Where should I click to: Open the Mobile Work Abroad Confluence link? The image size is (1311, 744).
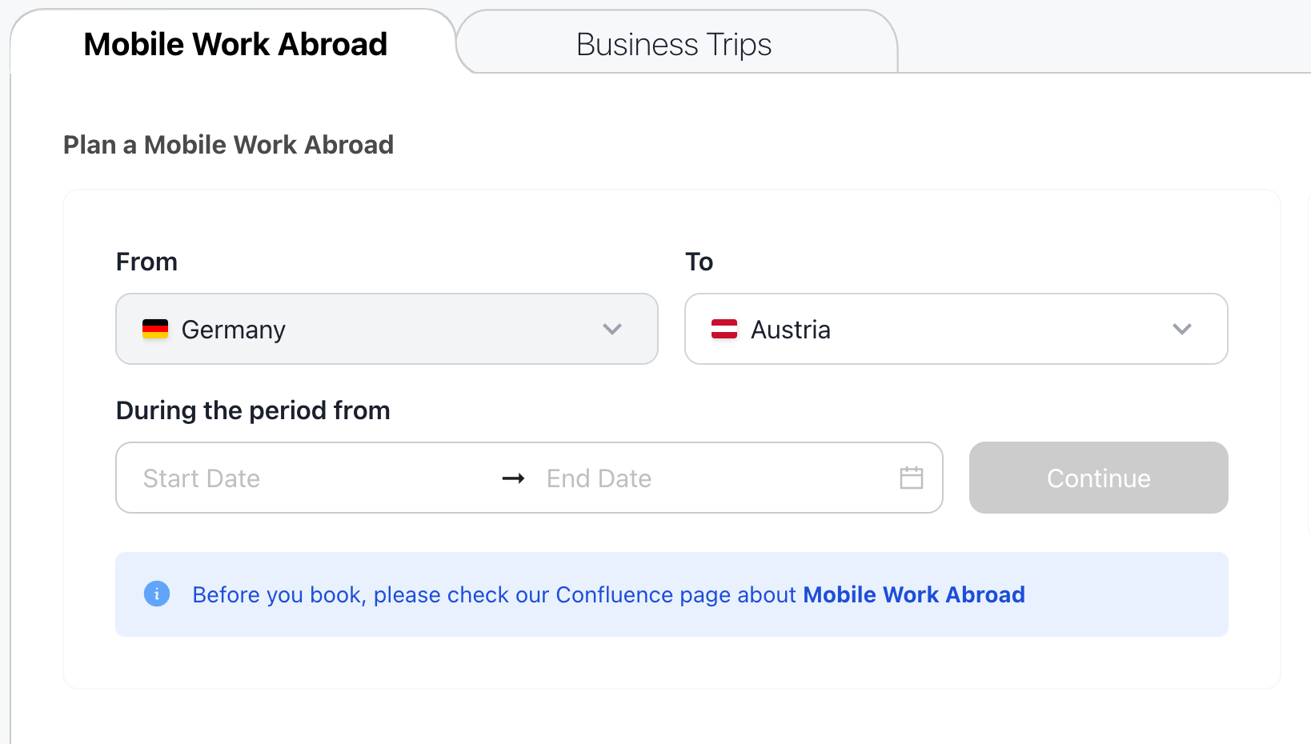coord(913,594)
